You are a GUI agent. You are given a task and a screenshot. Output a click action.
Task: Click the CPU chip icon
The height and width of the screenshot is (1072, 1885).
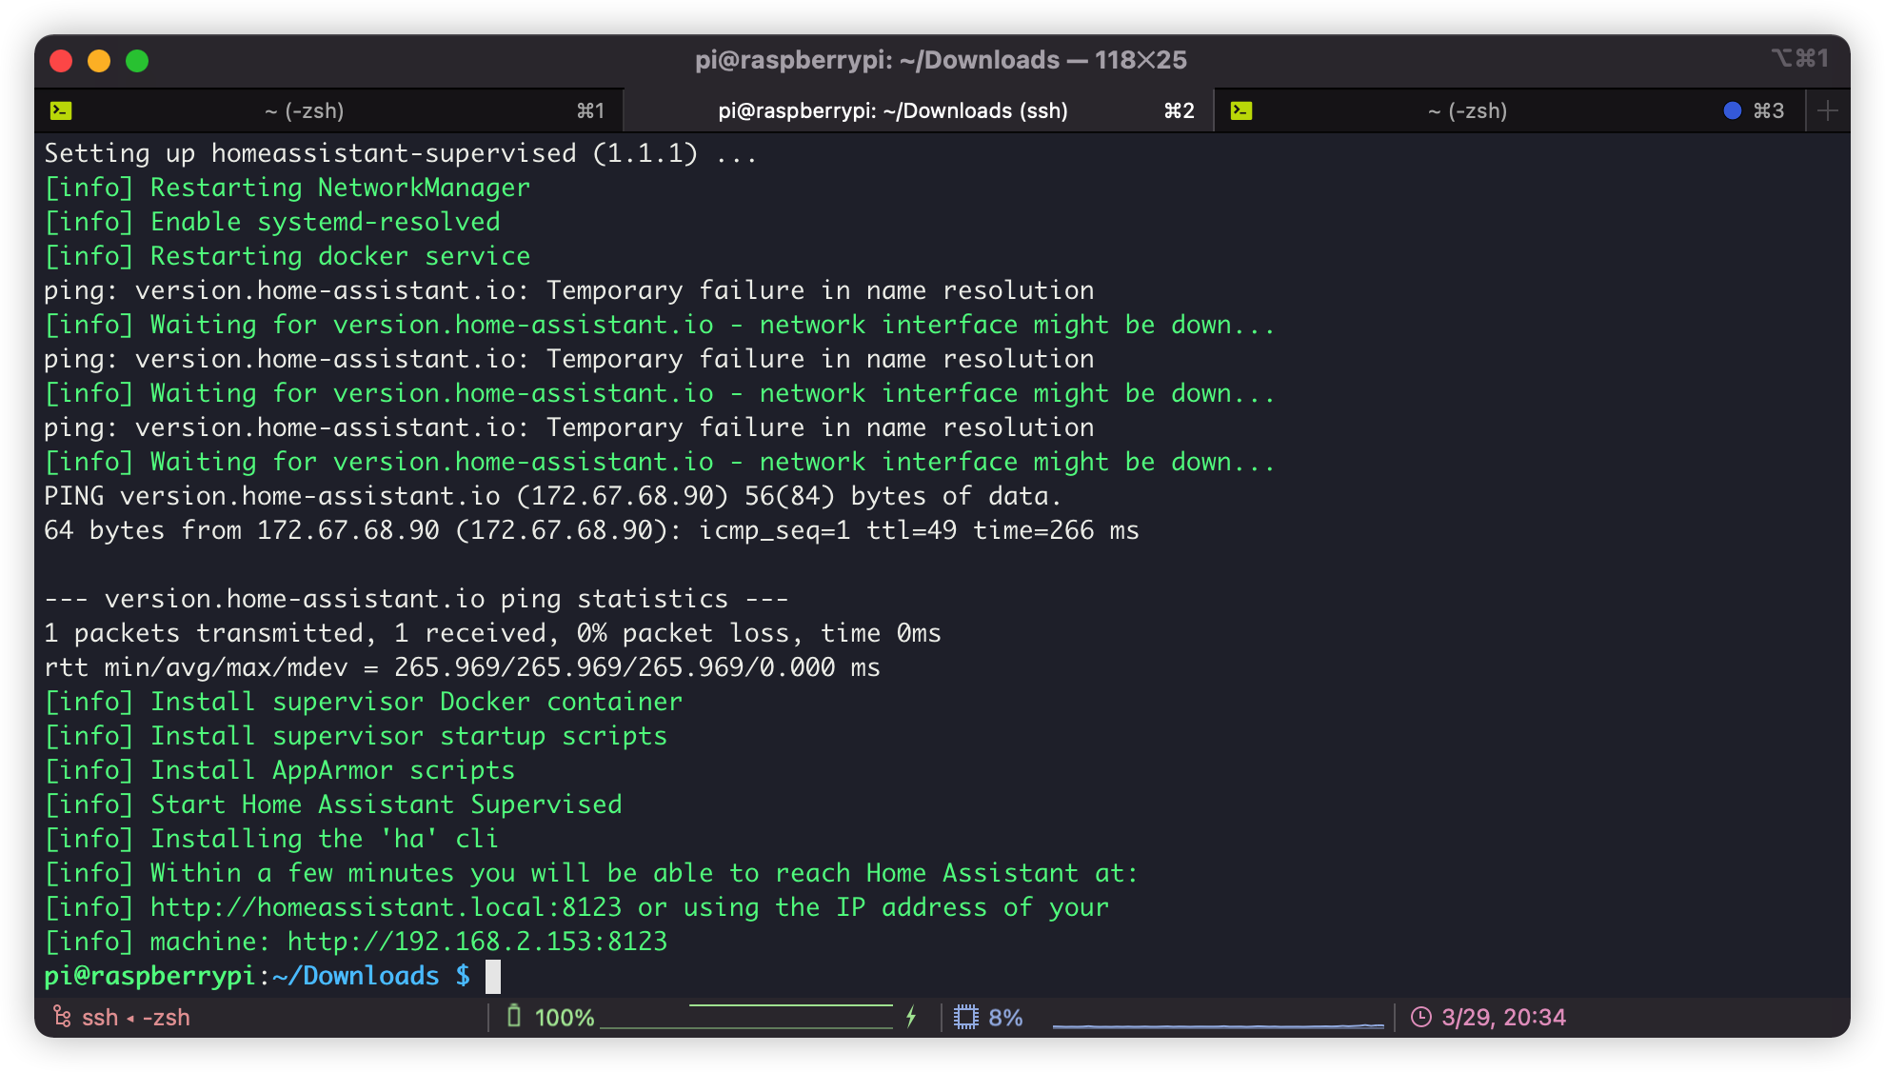(965, 1017)
